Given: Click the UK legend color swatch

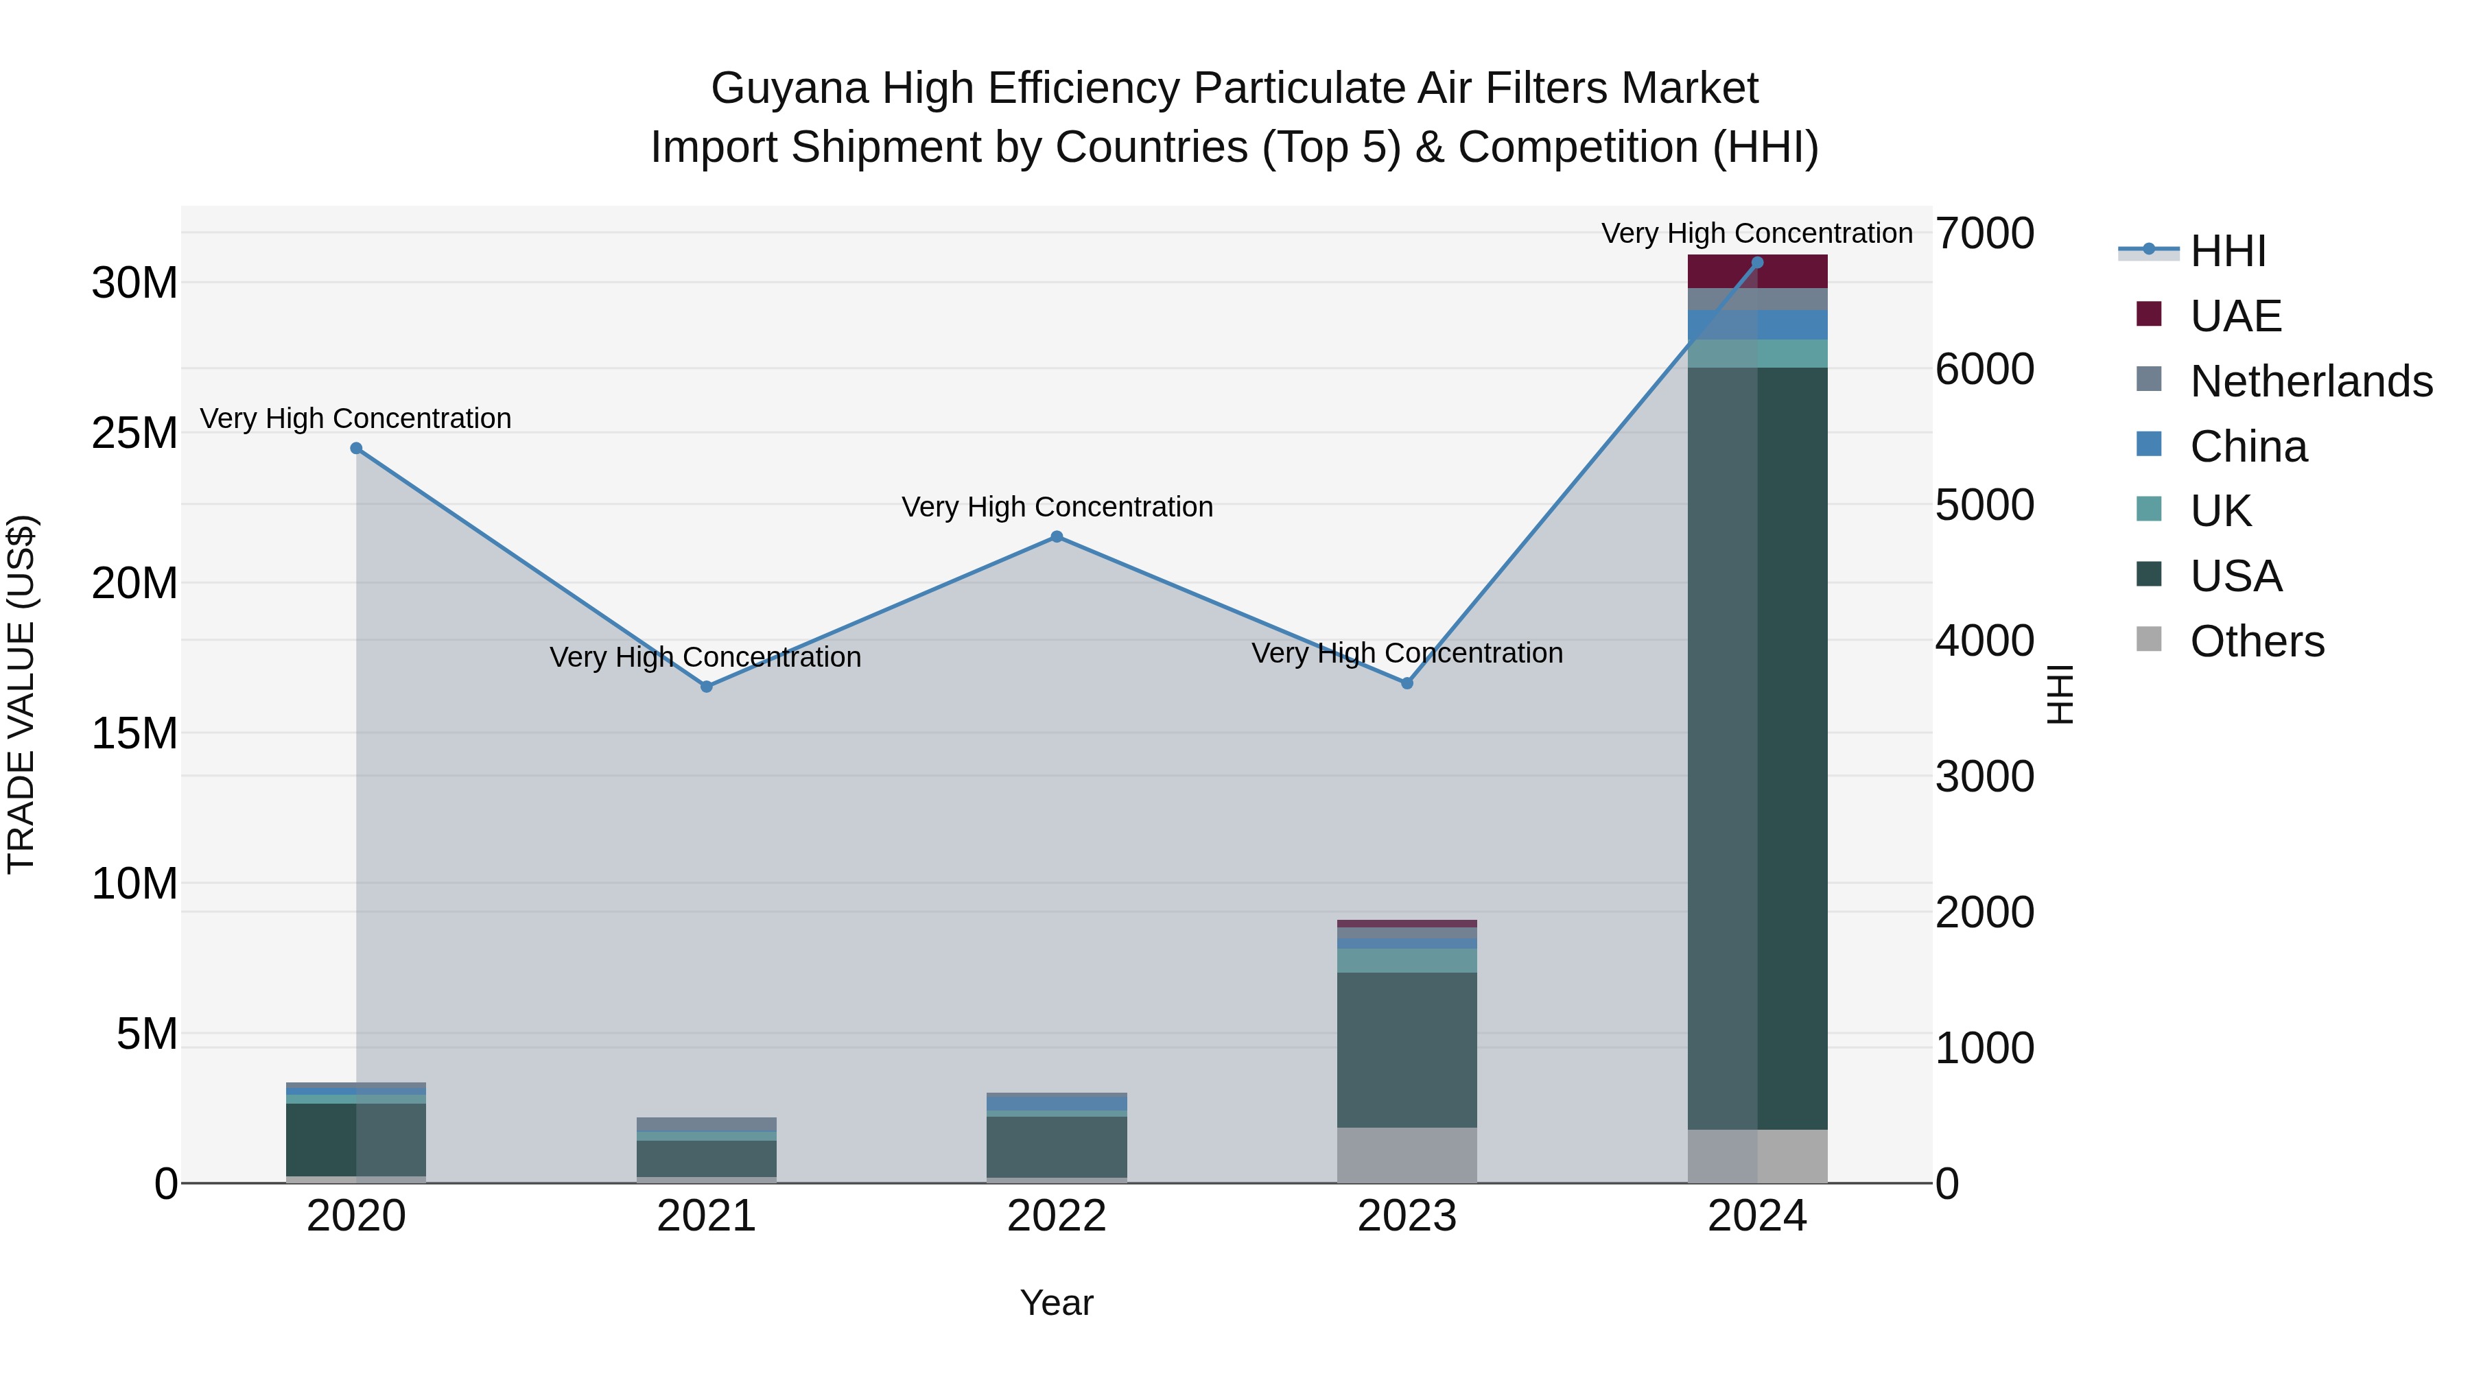Looking at the screenshot, I should pyautogui.click(x=2149, y=510).
